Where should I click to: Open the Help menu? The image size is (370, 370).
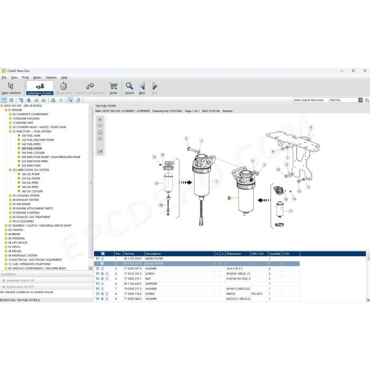pos(64,77)
